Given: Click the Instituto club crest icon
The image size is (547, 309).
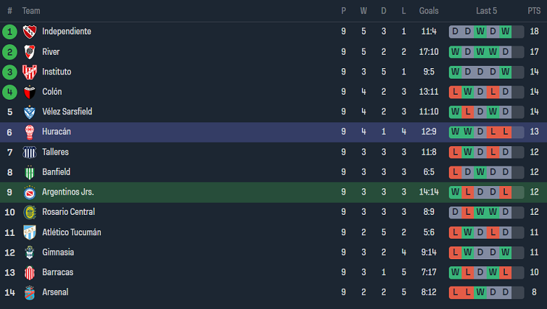Looking at the screenshot, I should [29, 72].
